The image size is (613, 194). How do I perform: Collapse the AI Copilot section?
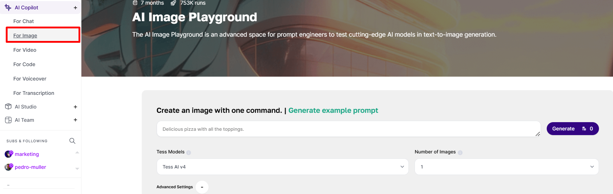pyautogui.click(x=75, y=8)
